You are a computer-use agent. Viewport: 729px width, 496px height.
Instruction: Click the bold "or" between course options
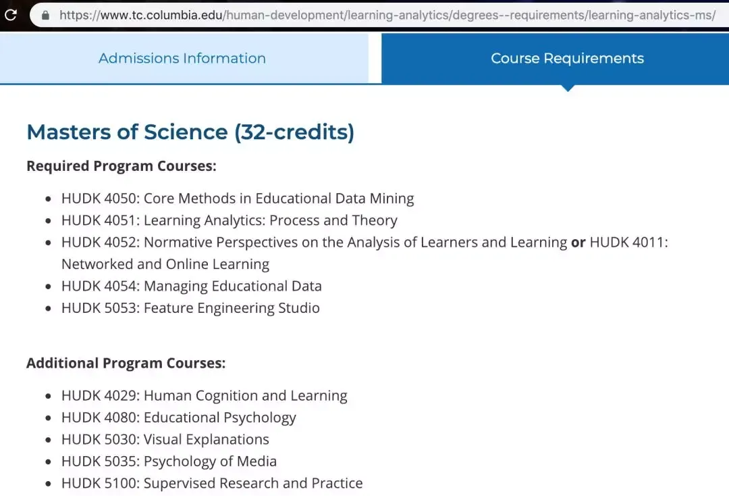578,243
